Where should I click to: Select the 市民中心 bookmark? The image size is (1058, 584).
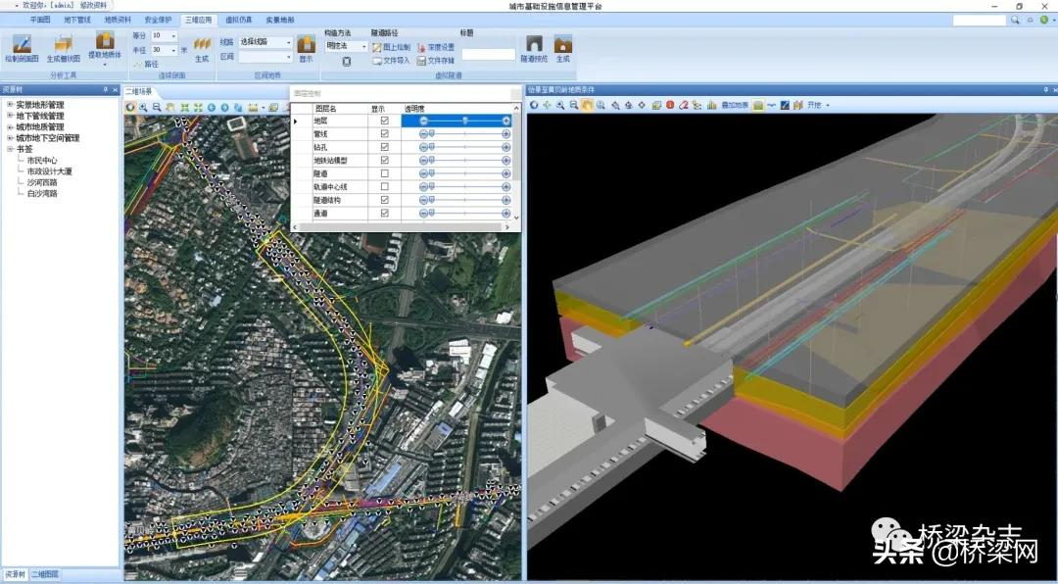(x=42, y=161)
